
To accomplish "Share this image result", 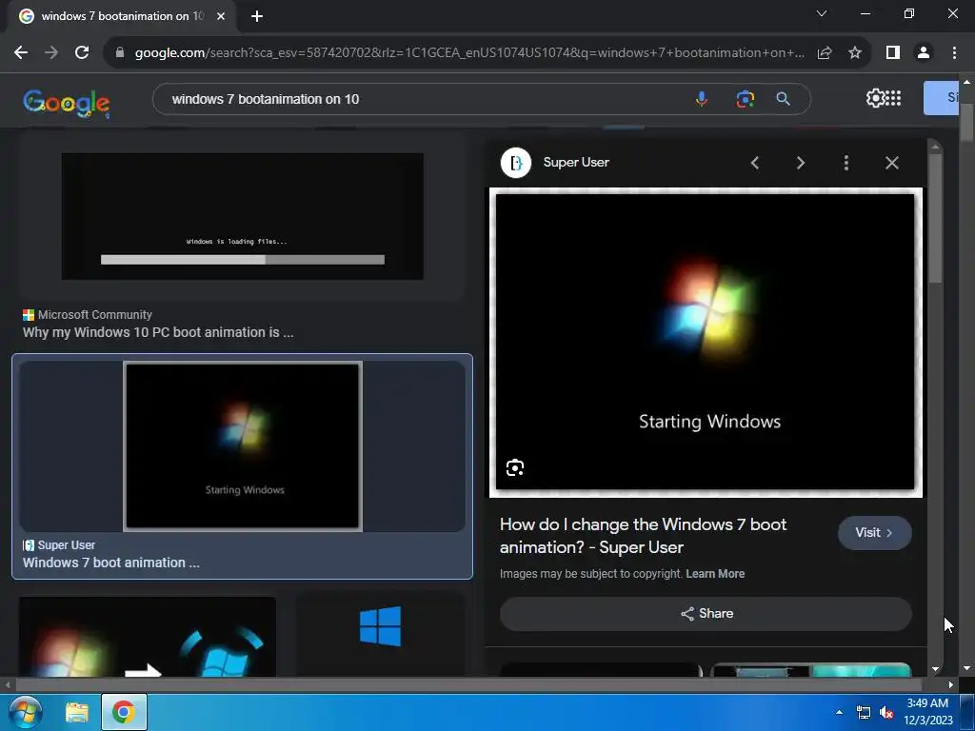I will coord(706,614).
